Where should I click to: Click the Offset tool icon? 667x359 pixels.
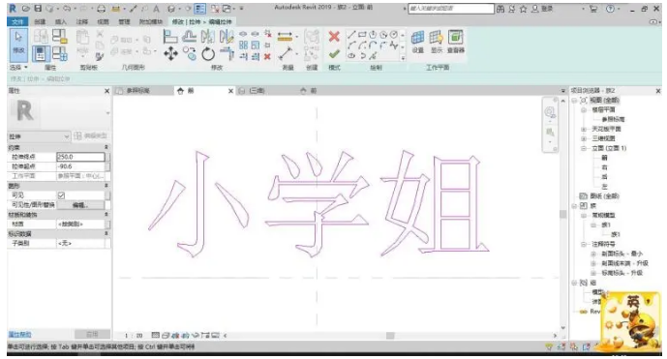(x=189, y=37)
